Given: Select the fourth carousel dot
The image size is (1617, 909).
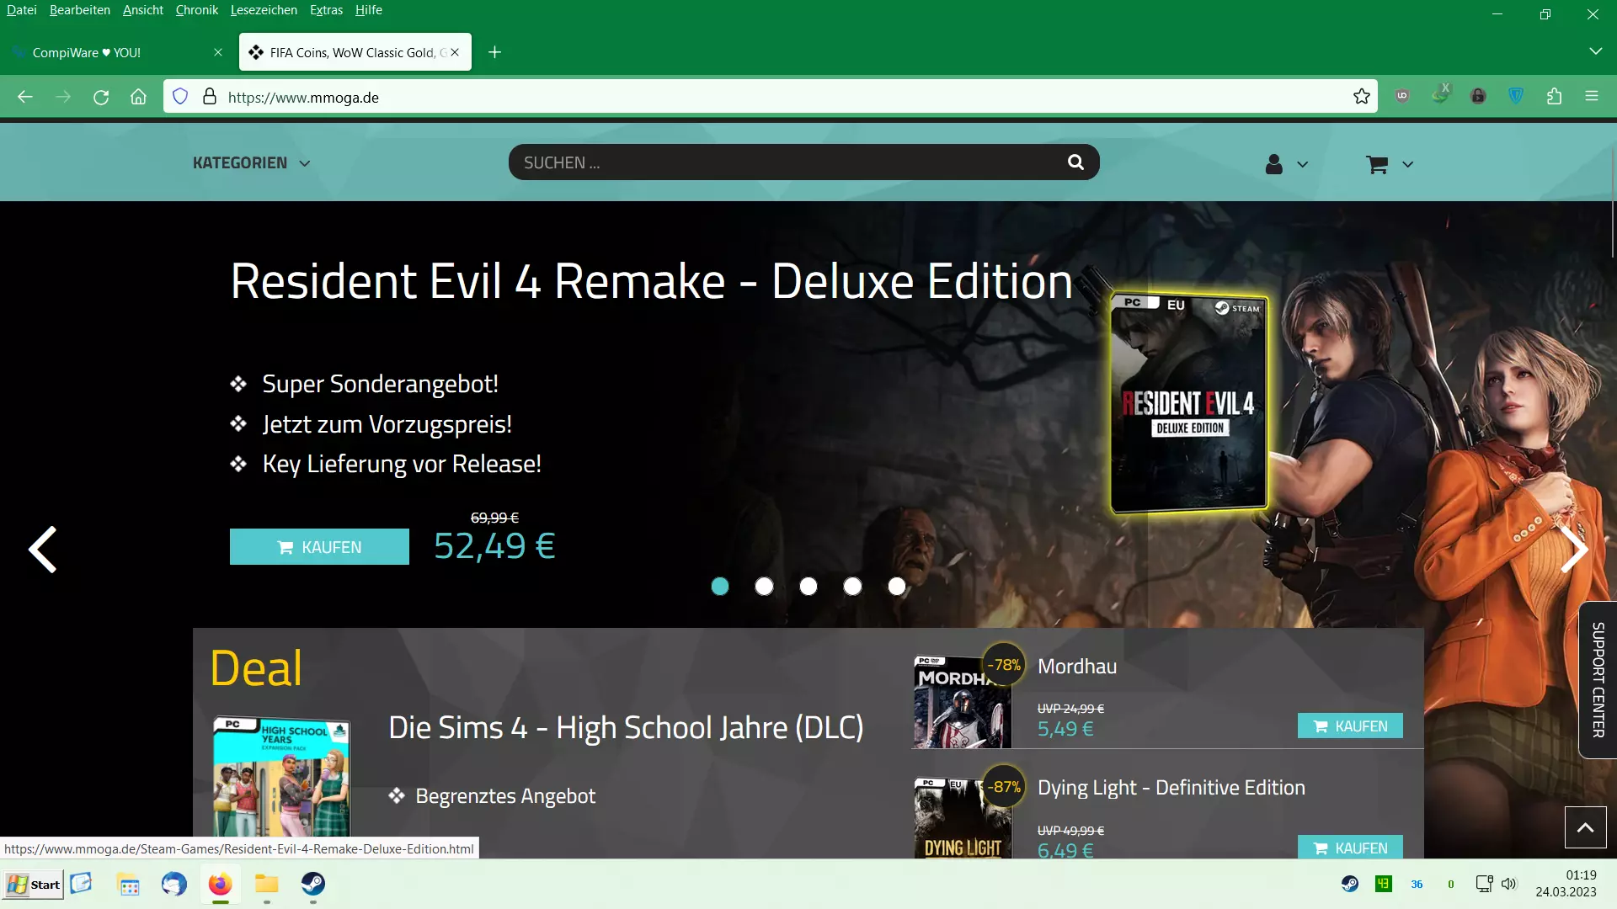Looking at the screenshot, I should pyautogui.click(x=852, y=587).
